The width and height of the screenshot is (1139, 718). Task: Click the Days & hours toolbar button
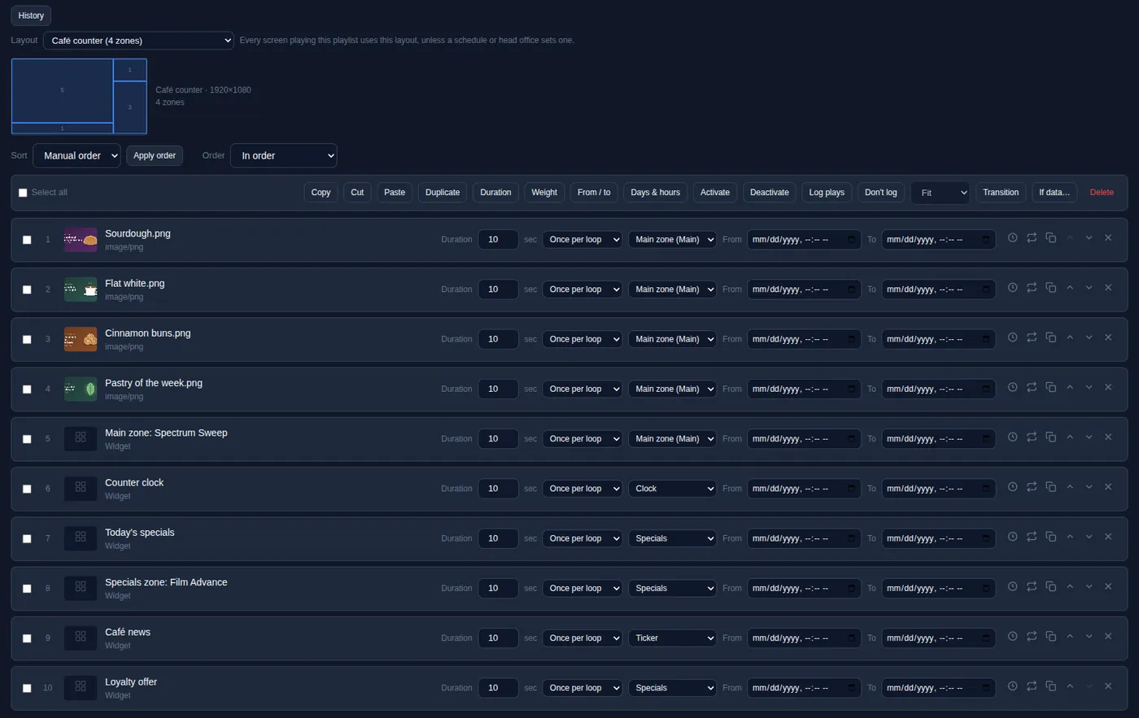[655, 193]
